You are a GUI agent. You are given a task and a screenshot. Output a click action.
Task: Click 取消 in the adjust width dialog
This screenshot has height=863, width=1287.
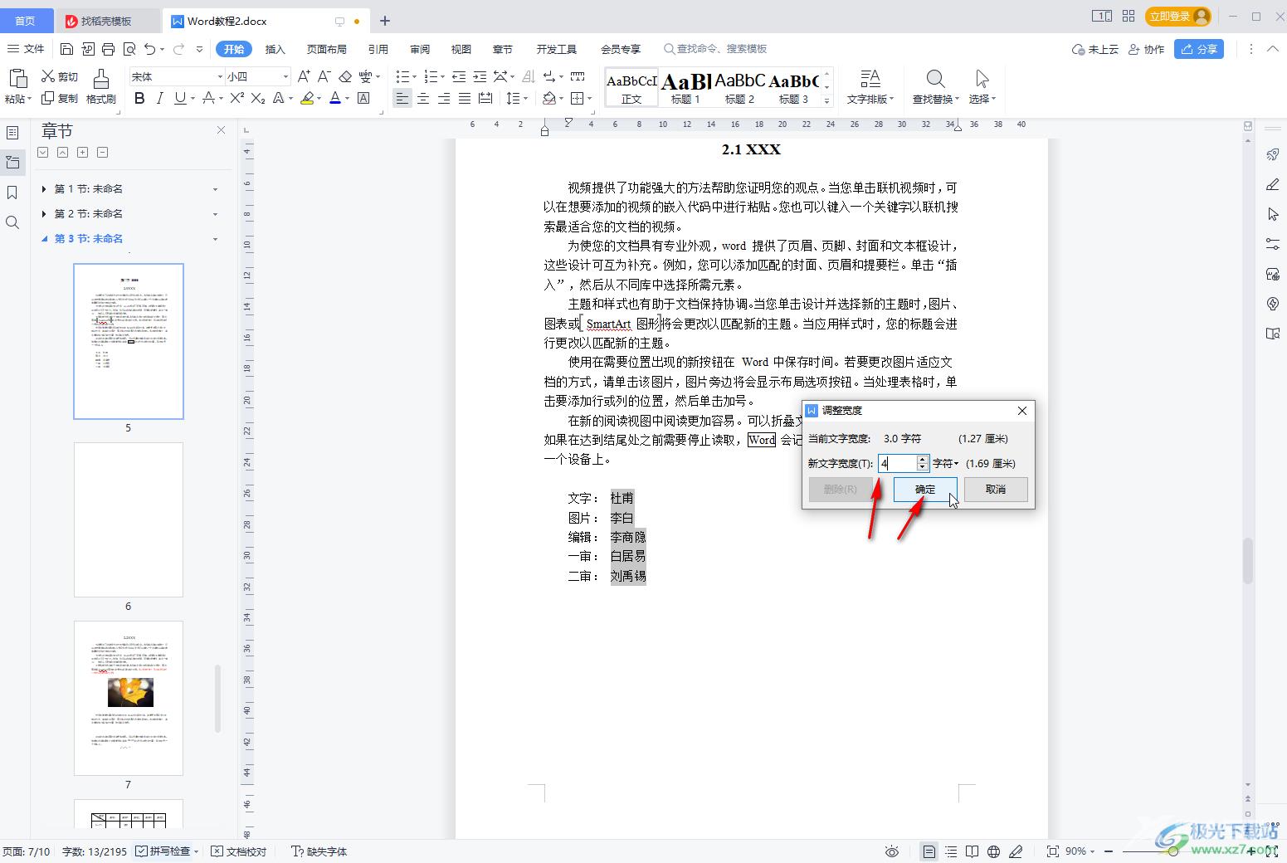point(996,490)
